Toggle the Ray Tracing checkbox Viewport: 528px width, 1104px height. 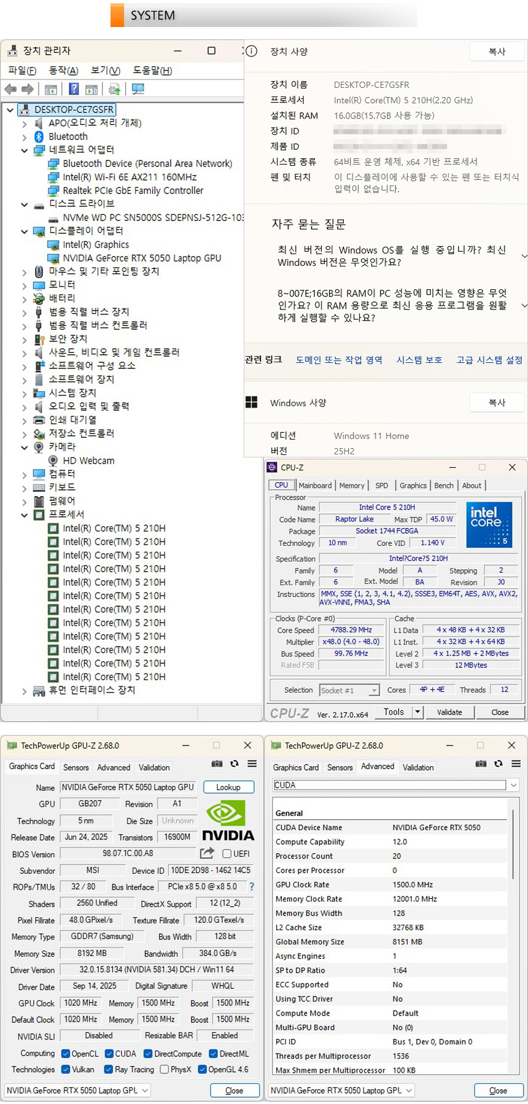click(x=109, y=1069)
